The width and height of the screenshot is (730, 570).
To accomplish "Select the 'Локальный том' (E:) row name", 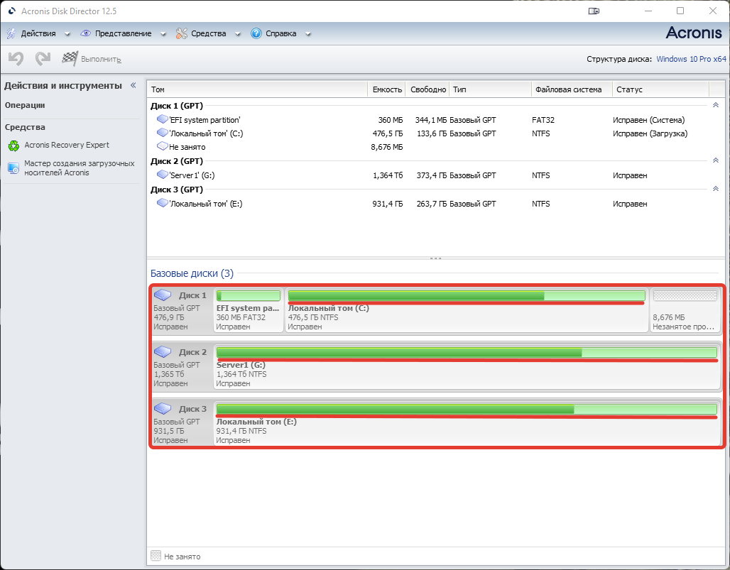I will [206, 204].
